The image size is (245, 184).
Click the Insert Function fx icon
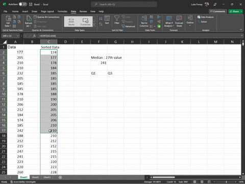tap(34, 36)
